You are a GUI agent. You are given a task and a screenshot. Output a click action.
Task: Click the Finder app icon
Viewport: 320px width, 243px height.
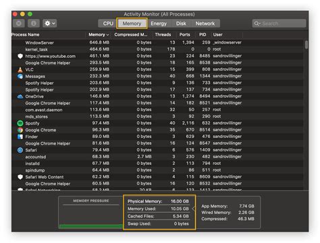pos(20,137)
